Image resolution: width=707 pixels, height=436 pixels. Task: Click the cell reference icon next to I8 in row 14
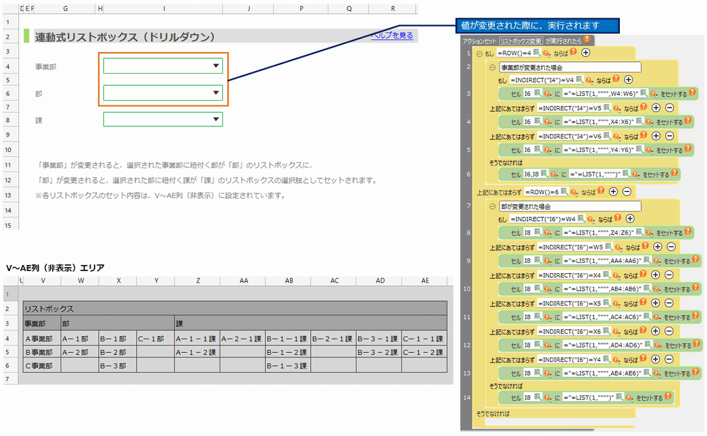[x=537, y=395]
